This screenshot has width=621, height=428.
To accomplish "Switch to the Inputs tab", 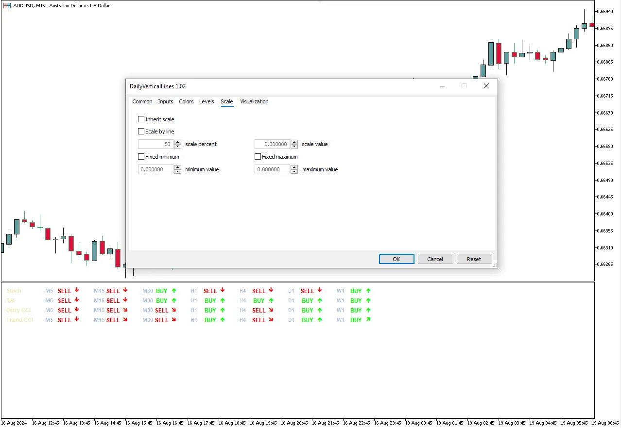I will point(166,101).
